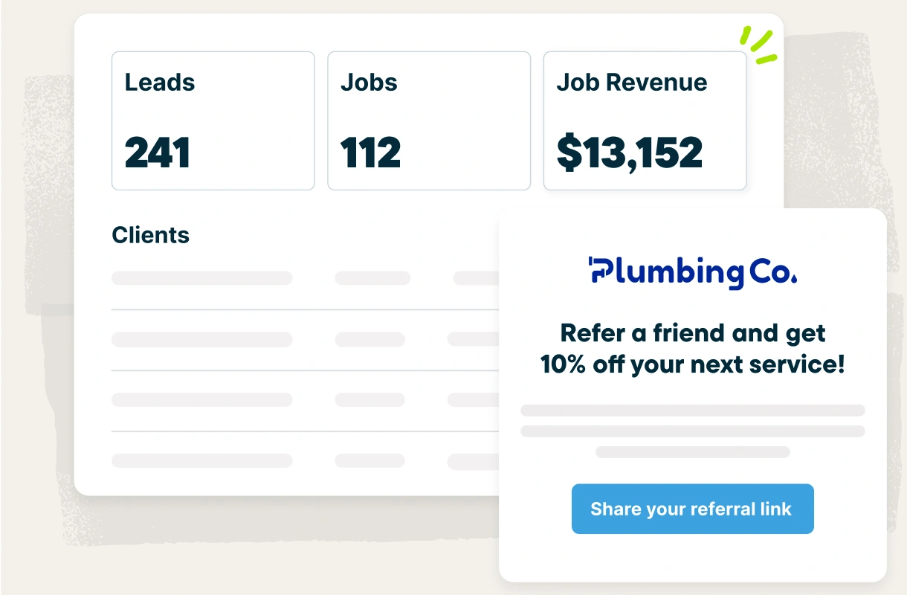Viewport: 907px width, 595px height.
Task: Click the middle column pill in third client row
Action: 369,399
